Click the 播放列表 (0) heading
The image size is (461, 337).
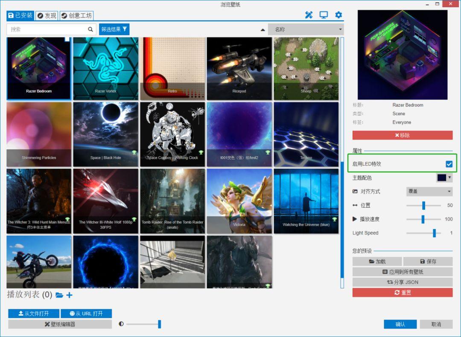pos(29,295)
